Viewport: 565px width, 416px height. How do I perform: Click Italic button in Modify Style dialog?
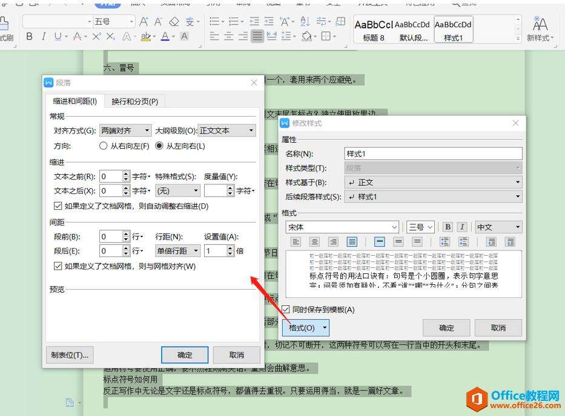click(462, 227)
